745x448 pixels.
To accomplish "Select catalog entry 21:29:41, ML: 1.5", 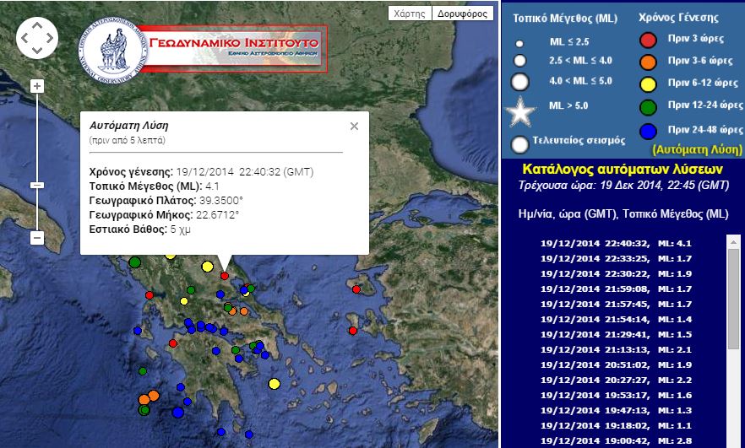I will 616,335.
